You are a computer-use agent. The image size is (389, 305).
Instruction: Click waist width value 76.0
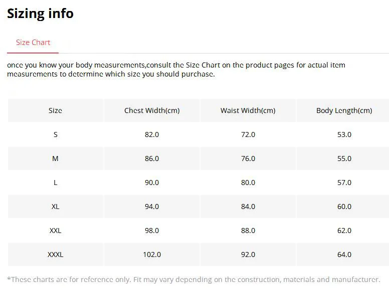pyautogui.click(x=248, y=158)
